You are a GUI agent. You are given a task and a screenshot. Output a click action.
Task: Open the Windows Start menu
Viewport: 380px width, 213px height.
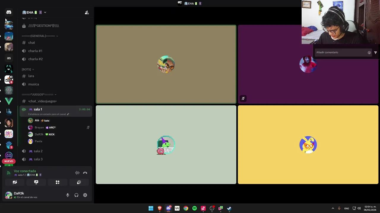tap(151, 208)
